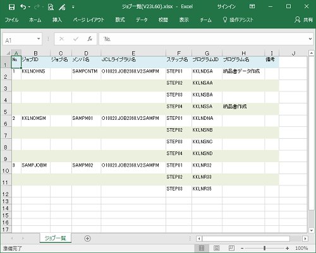Switch to the 数式 ribbon tab
Image resolution: width=316 pixels, height=253 pixels.
120,20
